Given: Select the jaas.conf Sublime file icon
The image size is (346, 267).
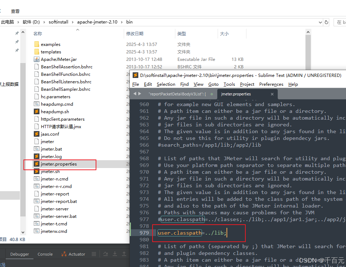Looking at the screenshot, I should tap(37, 134).
